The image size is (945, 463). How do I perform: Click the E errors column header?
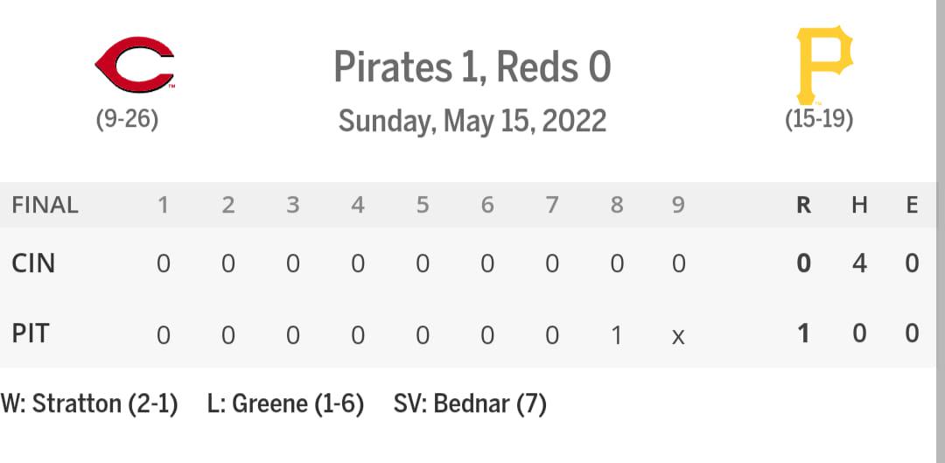[x=913, y=205]
